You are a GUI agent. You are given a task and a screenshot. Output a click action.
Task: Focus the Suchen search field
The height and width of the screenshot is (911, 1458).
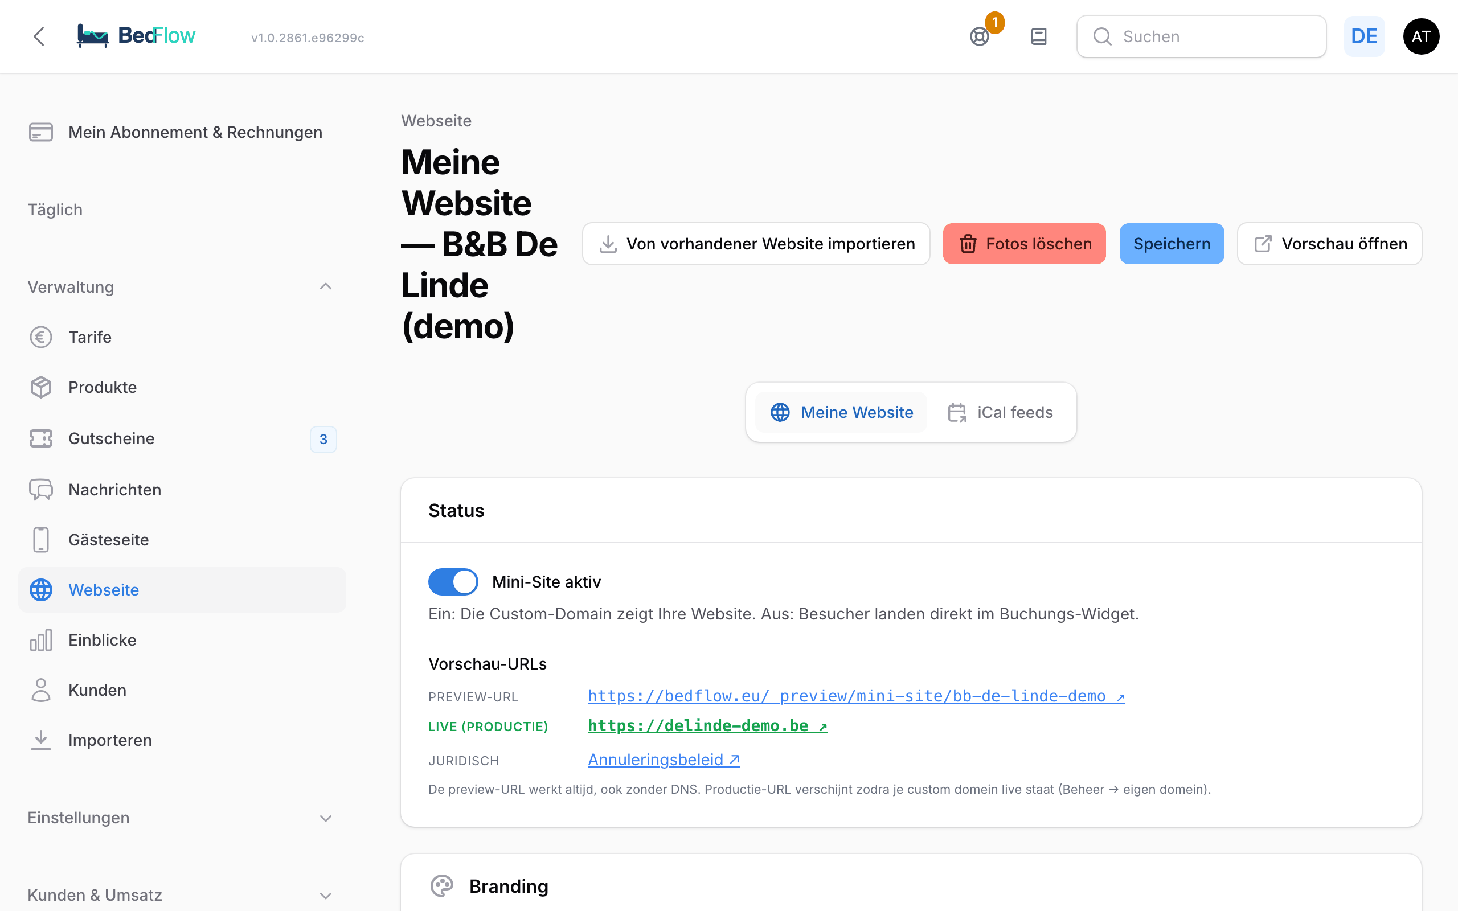pyautogui.click(x=1201, y=36)
